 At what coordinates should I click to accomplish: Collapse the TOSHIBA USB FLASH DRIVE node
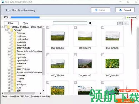click(3, 27)
